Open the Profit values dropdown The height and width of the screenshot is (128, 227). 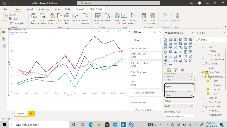point(189,106)
